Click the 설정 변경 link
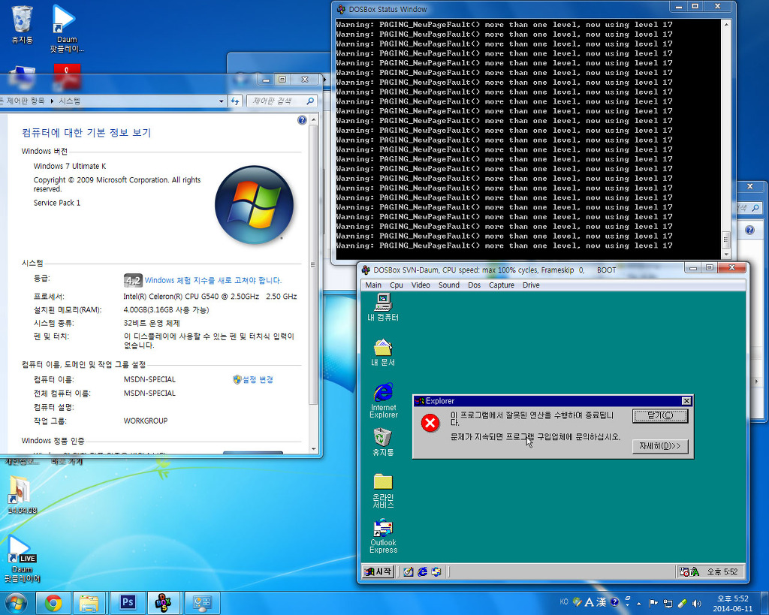Screen dimensions: 769x615 coord(253,380)
